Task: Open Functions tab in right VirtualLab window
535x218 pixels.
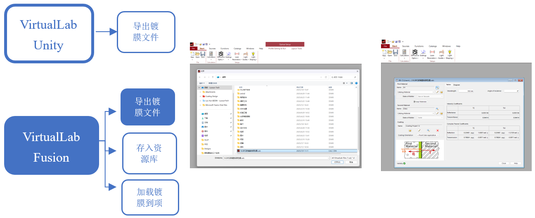Action: [x=419, y=46]
